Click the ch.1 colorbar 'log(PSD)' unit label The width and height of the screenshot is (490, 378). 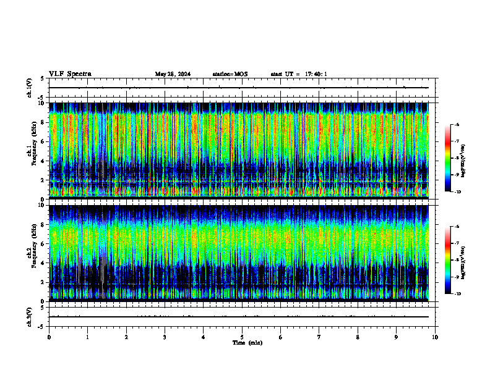463,161
